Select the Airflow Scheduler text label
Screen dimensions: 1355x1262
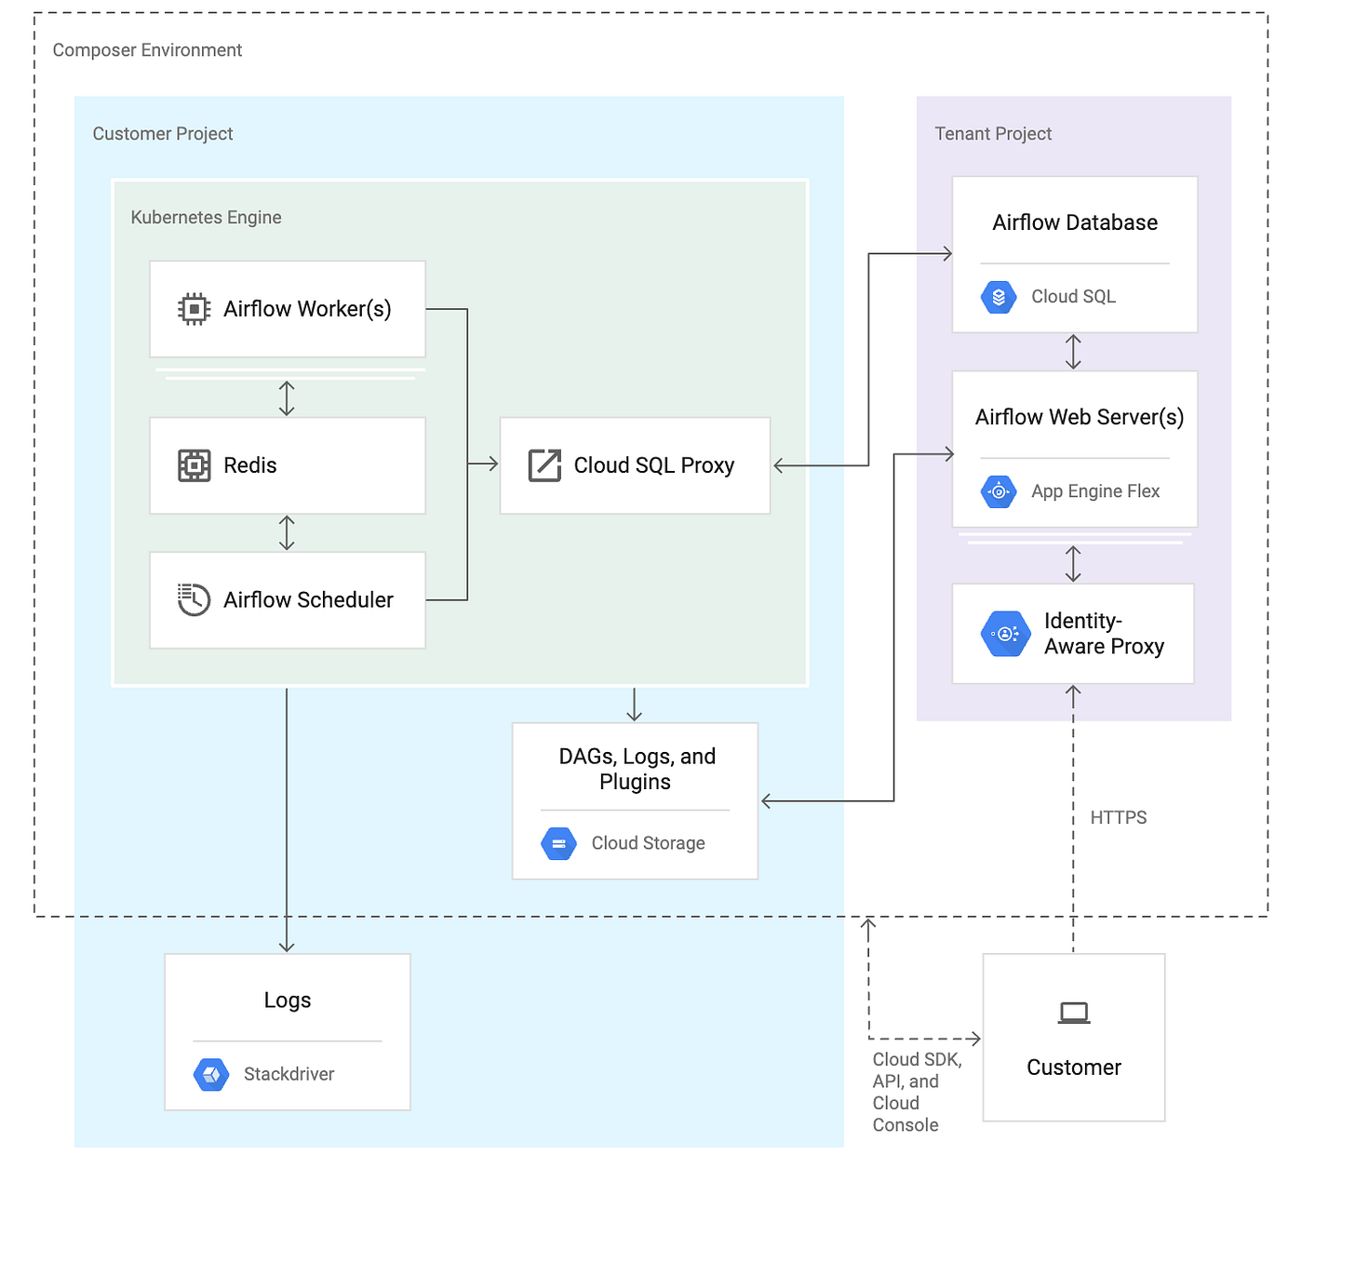point(308,600)
